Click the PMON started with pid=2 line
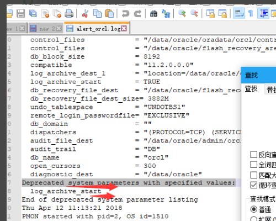Viewport: 276px width, 221px height. tap(95, 217)
